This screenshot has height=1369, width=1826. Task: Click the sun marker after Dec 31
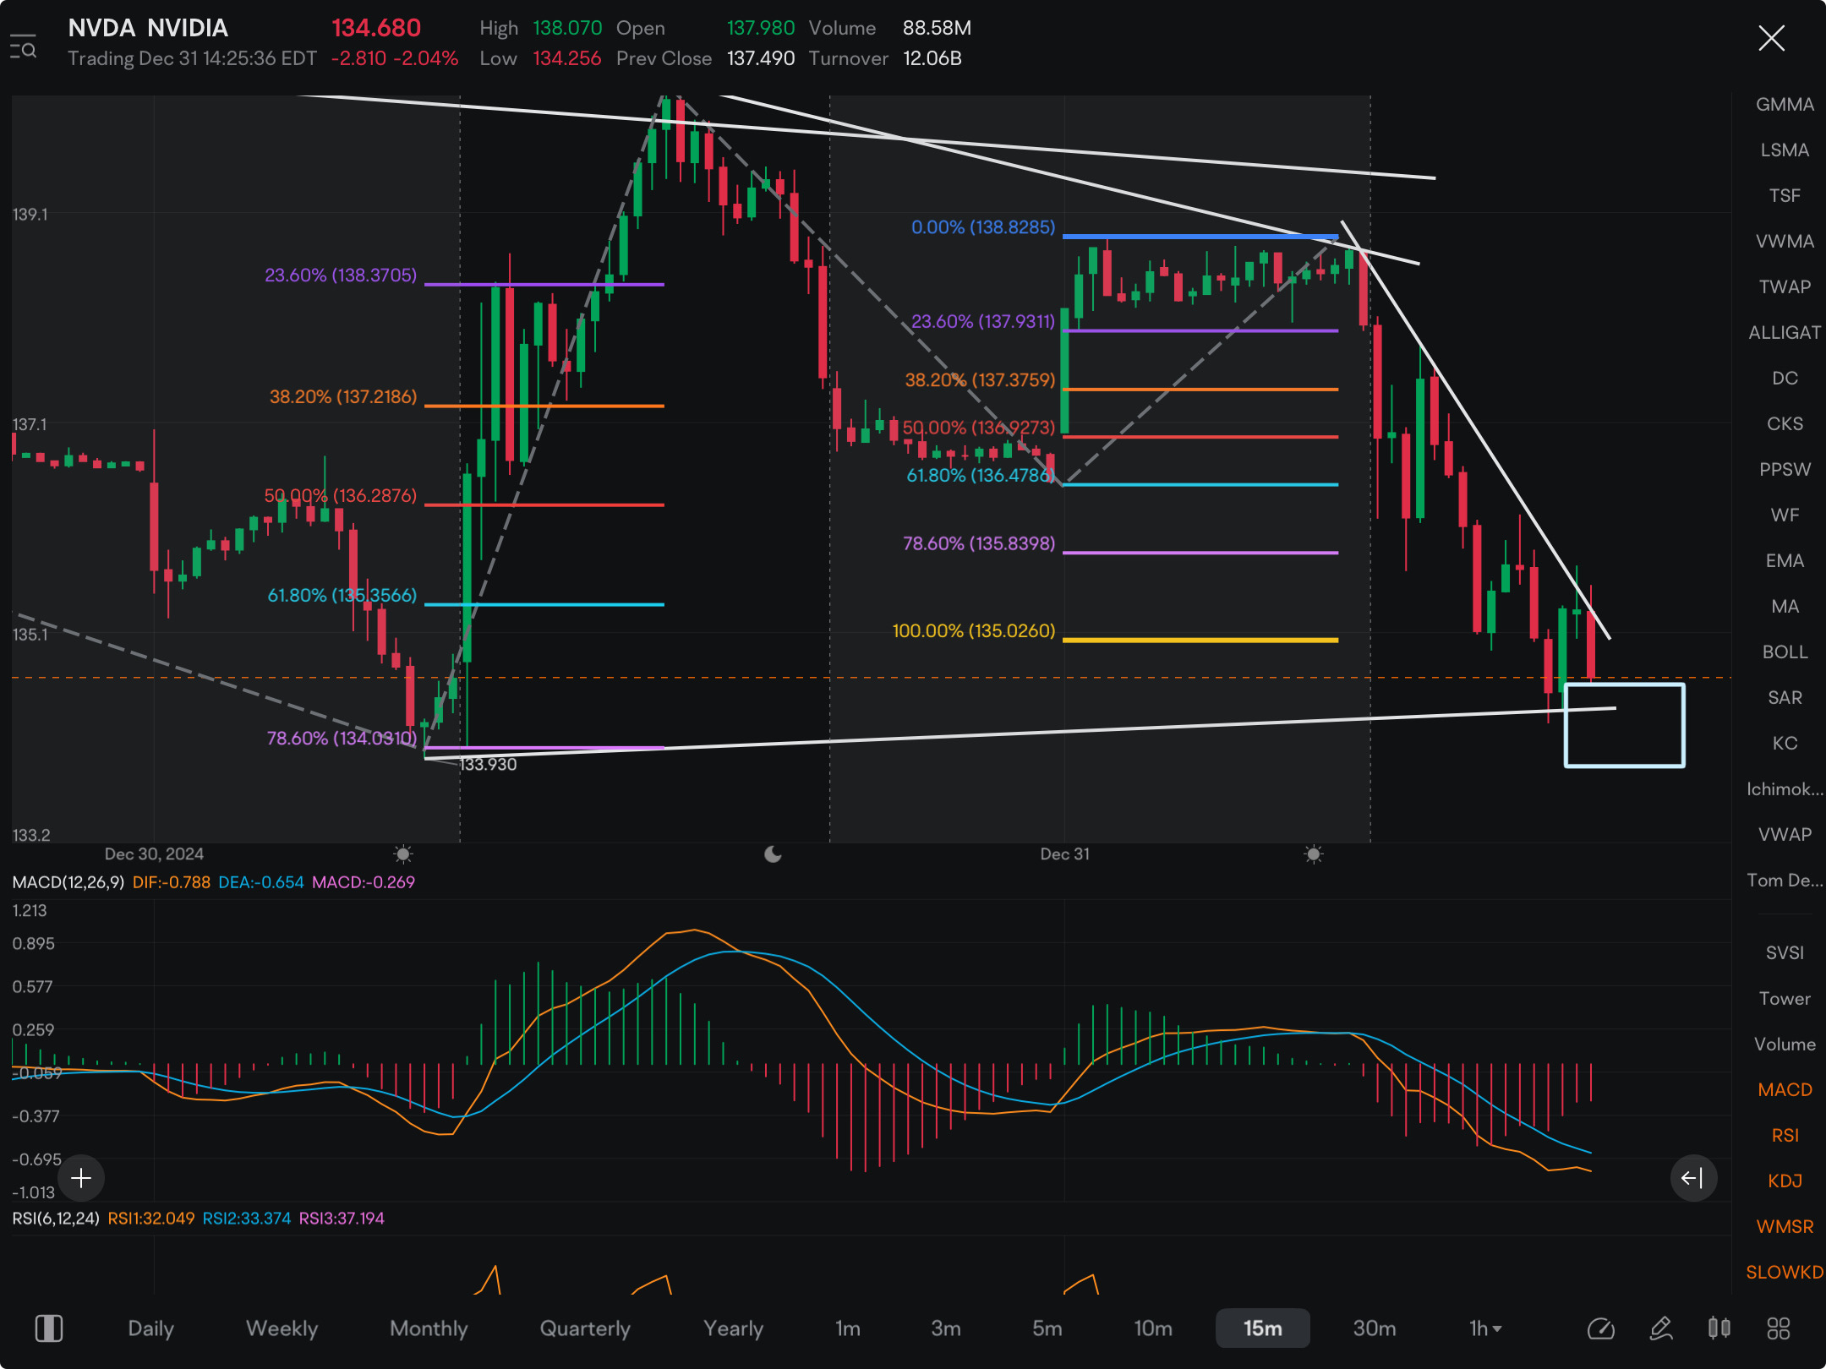1313,854
